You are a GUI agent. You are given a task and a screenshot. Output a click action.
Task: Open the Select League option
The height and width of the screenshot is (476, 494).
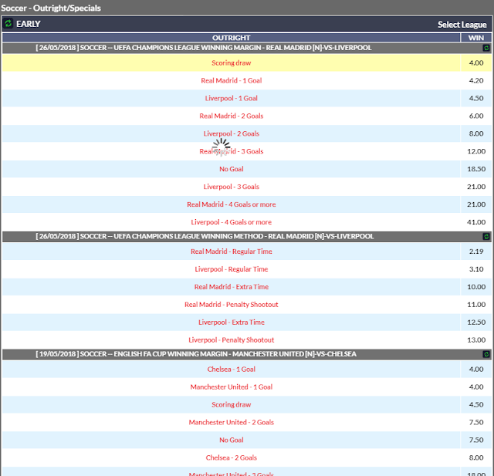462,25
